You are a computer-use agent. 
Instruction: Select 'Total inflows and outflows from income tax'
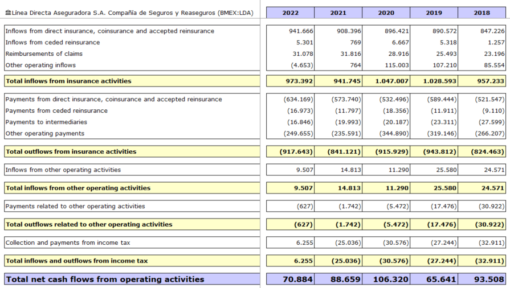pos(132,261)
